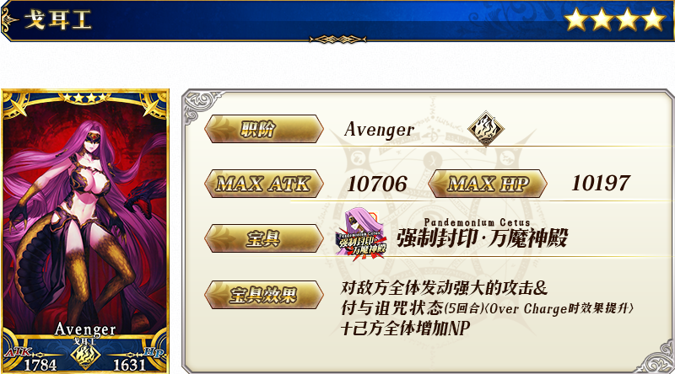Click the HP icon on servant card
Viewport: 675px width, 374px height.
154,352
